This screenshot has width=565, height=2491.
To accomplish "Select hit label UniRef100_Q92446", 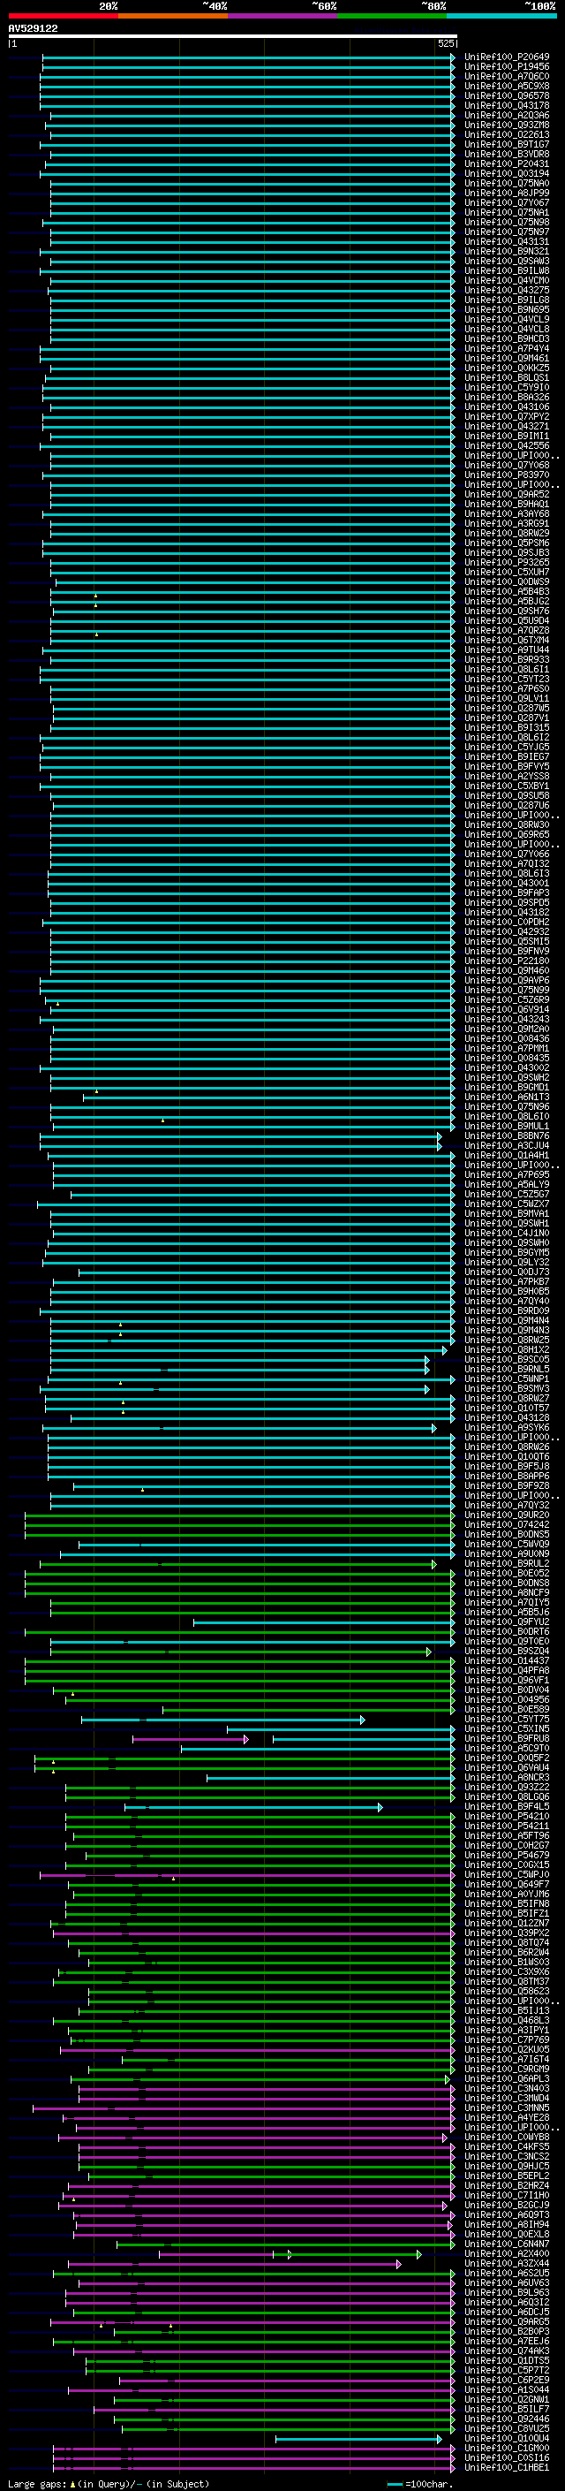I will 507,2419.
